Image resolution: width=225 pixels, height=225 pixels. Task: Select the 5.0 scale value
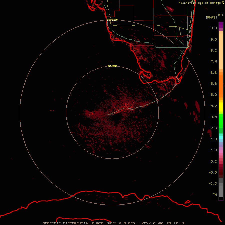(x=214, y=95)
